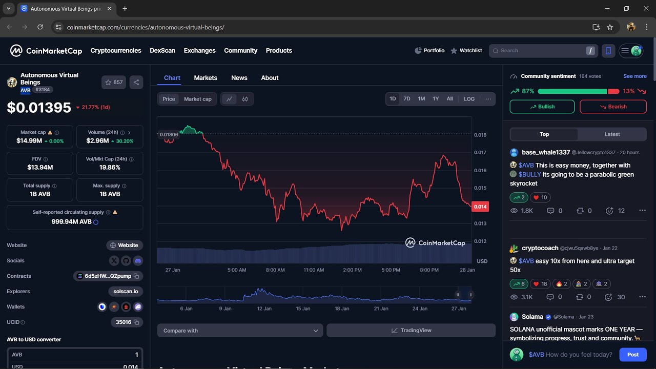
Task: Open the X social link
Action: point(114,261)
